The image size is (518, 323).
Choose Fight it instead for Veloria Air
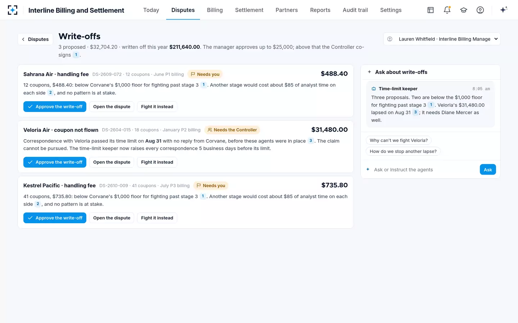(157, 162)
